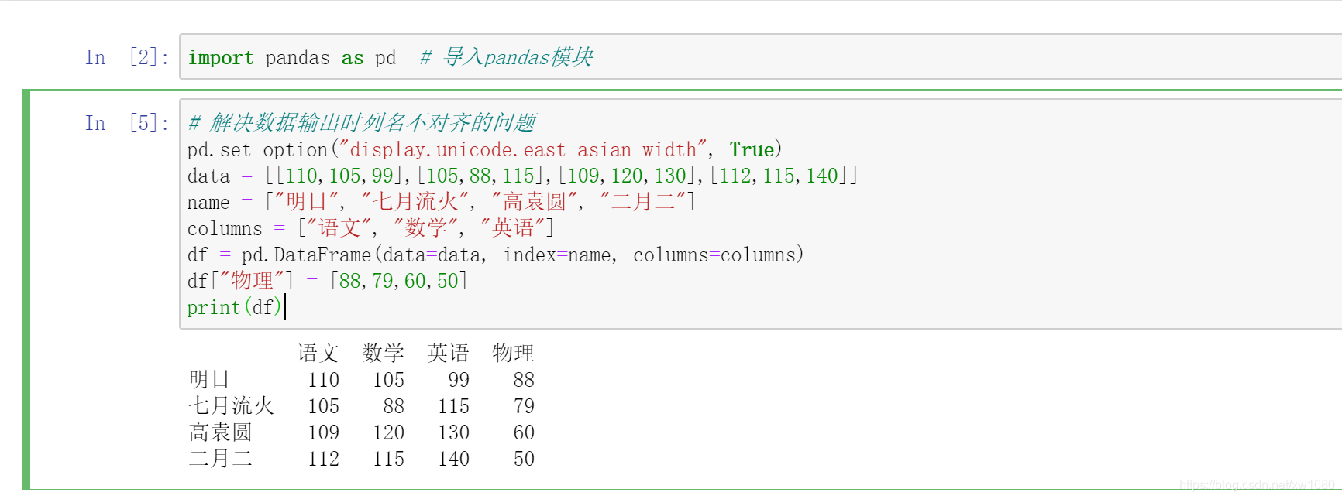The image size is (1342, 499).
Task: Click the 数学 column header in output
Action: 384,353
